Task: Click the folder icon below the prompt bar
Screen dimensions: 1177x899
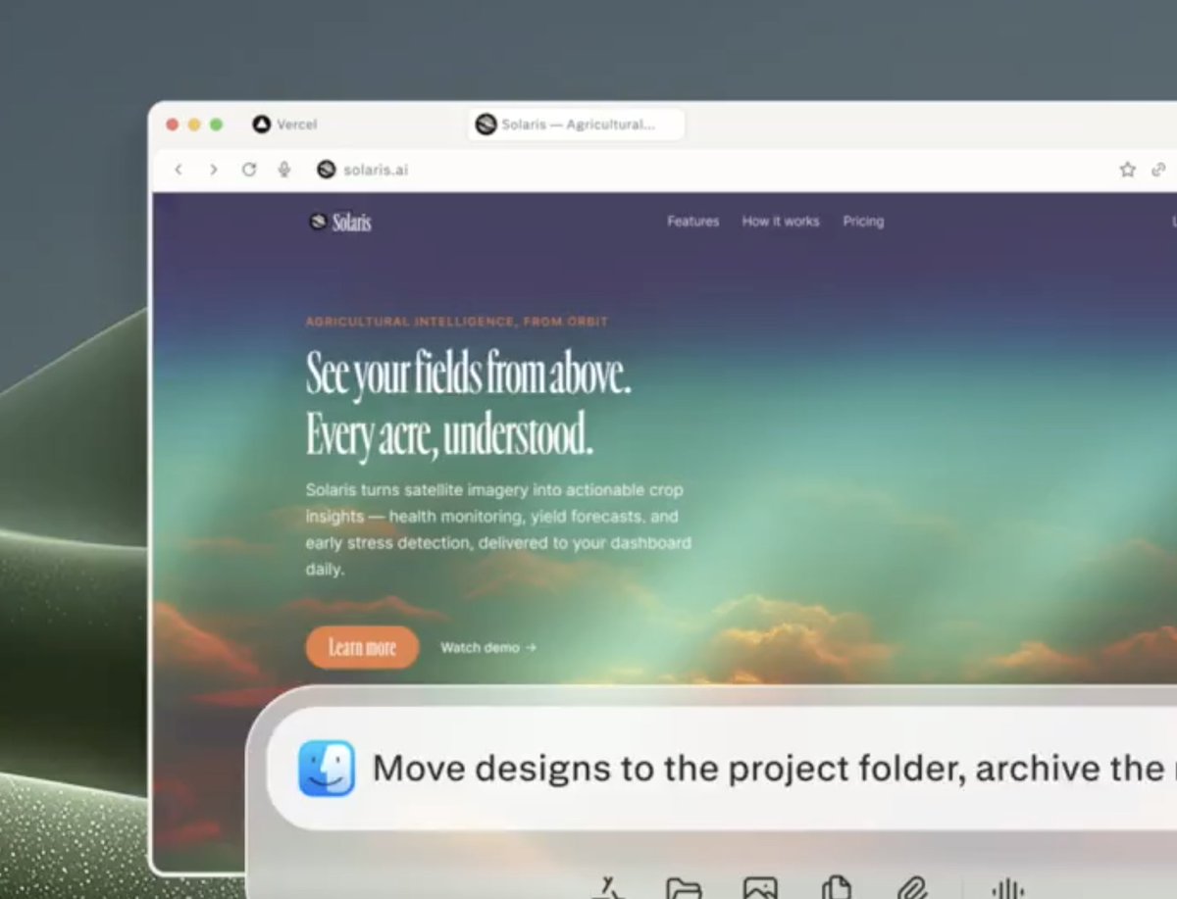Action: tap(684, 888)
